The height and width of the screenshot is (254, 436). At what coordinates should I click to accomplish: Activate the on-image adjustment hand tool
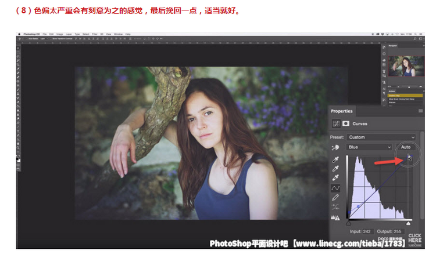coord(335,147)
